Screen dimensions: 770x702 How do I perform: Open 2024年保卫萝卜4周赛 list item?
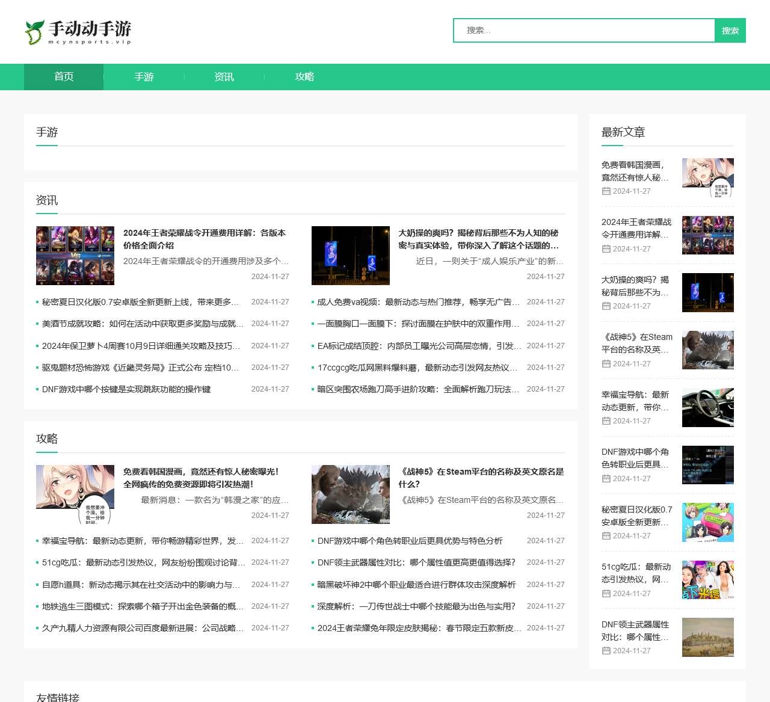click(141, 346)
